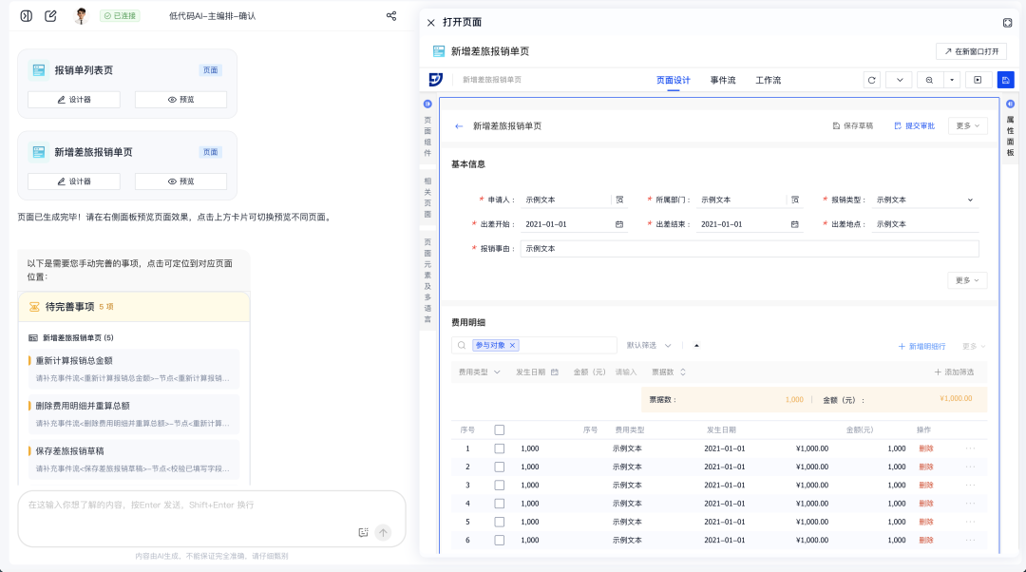Check the row 3 checkbox

500,485
